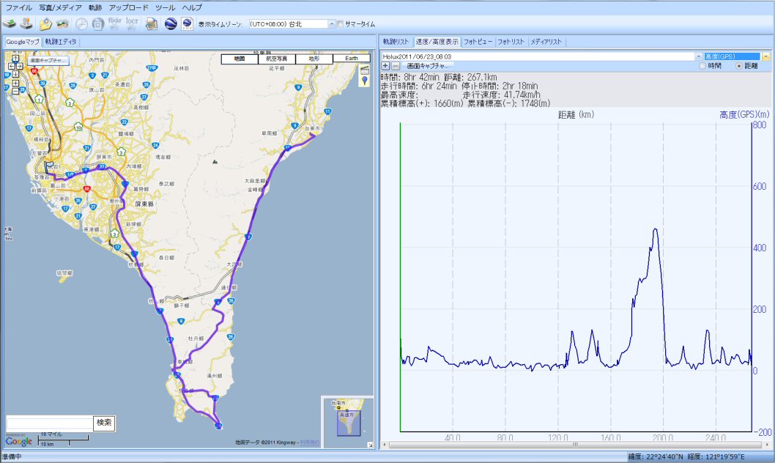The image size is (775, 463).
Task: Click the route end marker at the southern tip
Action: 218,425
